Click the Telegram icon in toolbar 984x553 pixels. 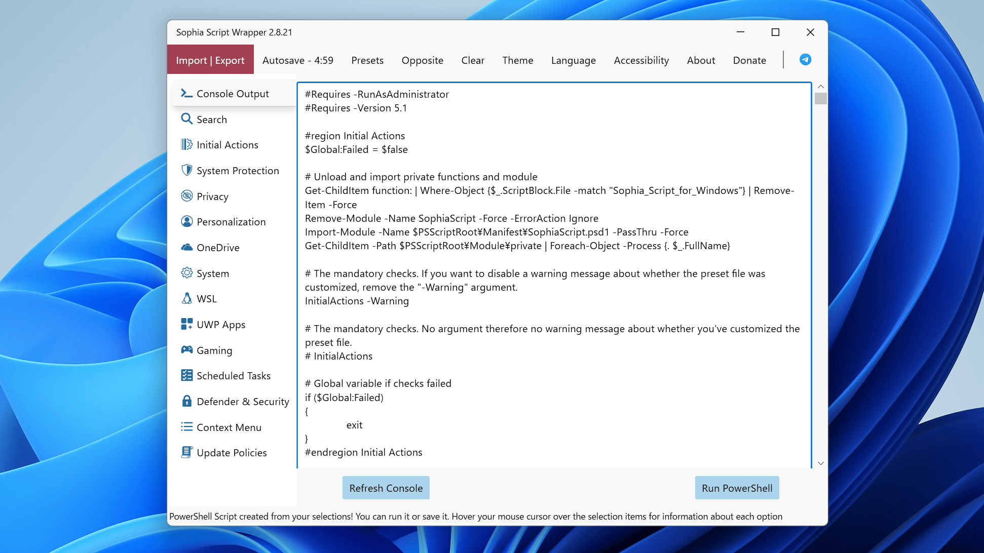coord(805,60)
